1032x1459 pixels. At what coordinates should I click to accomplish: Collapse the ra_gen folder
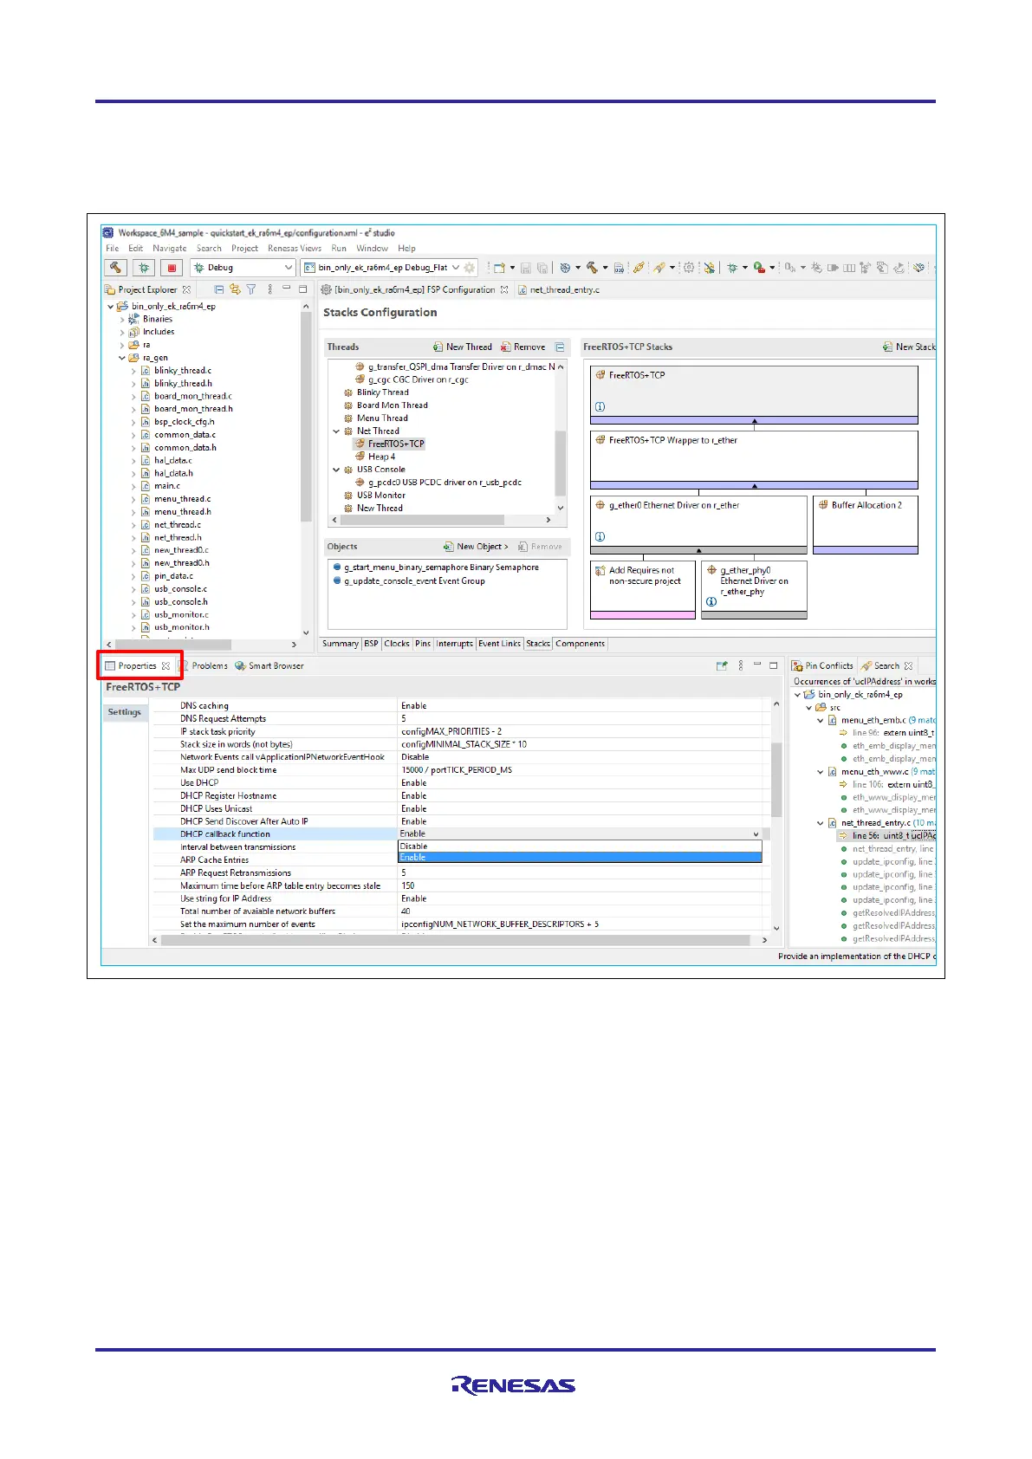[122, 358]
